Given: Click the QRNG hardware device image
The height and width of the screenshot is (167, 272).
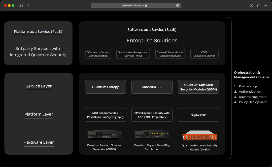Looking at the screenshot, I should click(x=105, y=135).
